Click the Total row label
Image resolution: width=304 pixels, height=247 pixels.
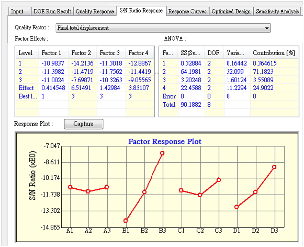169,105
